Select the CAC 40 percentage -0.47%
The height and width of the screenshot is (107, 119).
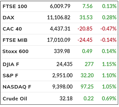108,29
